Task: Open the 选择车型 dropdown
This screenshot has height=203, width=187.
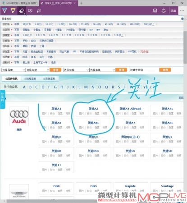Action: [37, 70]
